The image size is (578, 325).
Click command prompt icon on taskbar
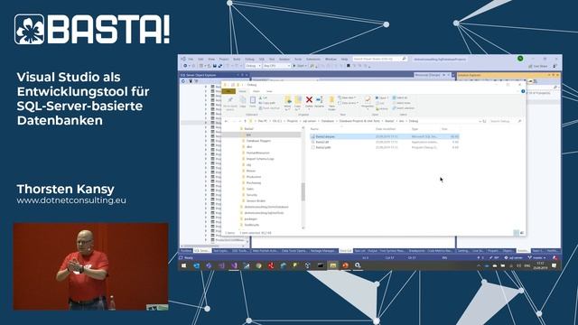point(321,265)
